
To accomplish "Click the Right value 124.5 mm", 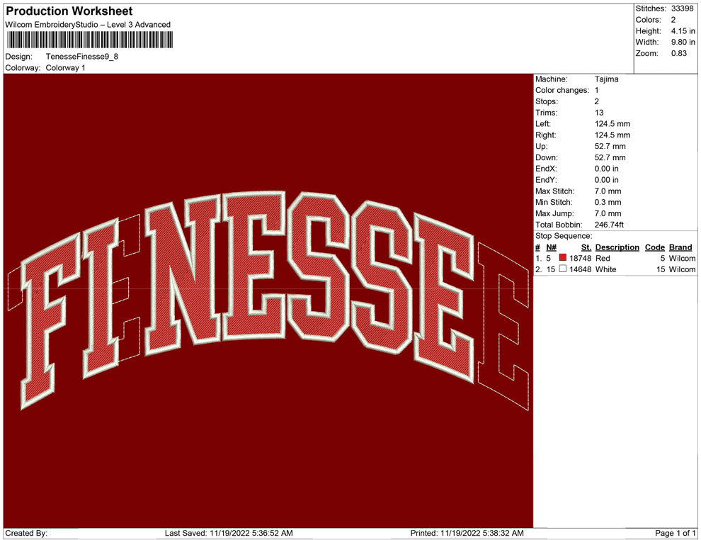I will point(612,135).
